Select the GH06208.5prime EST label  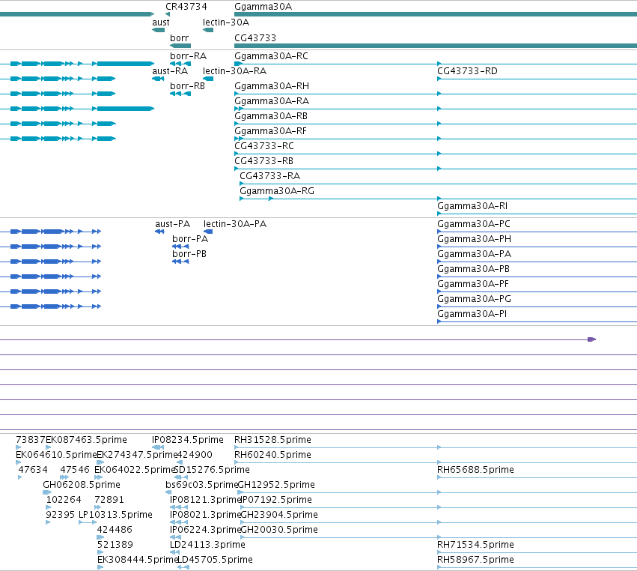[82, 485]
